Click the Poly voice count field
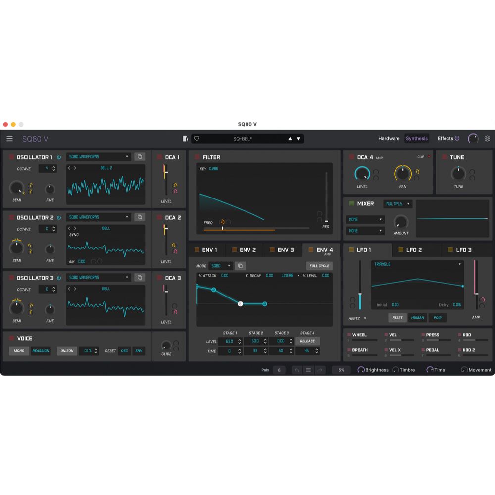 (279, 369)
